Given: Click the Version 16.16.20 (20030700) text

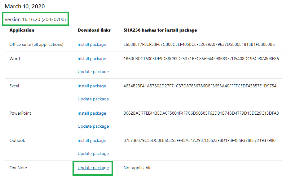Looking at the screenshot, I should 35,20.
